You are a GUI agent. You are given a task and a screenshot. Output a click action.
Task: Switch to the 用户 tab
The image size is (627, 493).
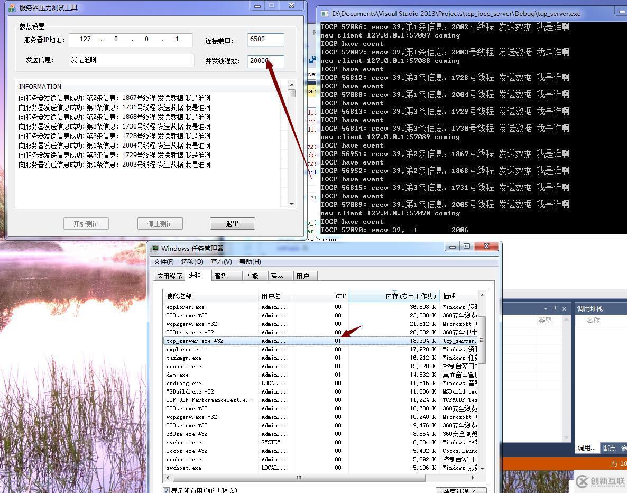click(x=306, y=276)
